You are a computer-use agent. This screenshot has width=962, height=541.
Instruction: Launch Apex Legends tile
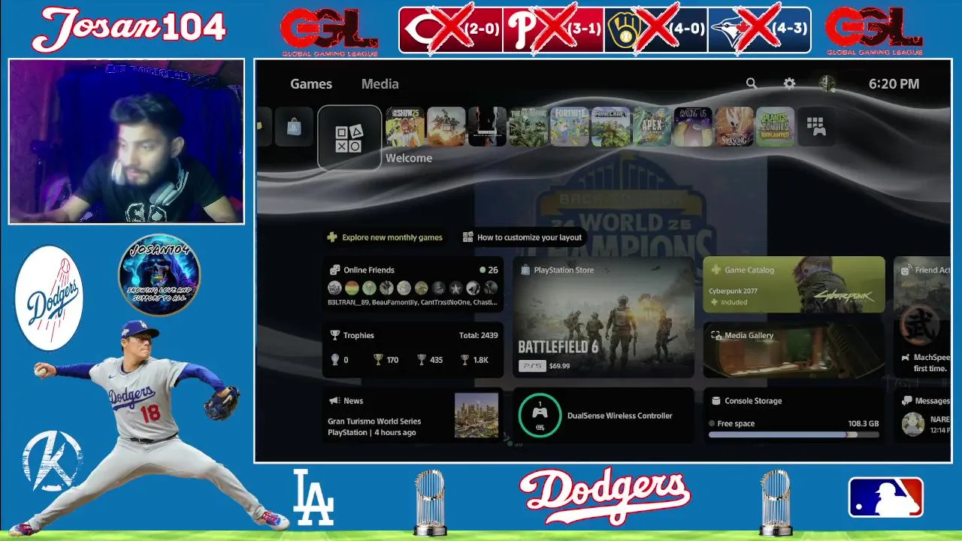coord(652,127)
